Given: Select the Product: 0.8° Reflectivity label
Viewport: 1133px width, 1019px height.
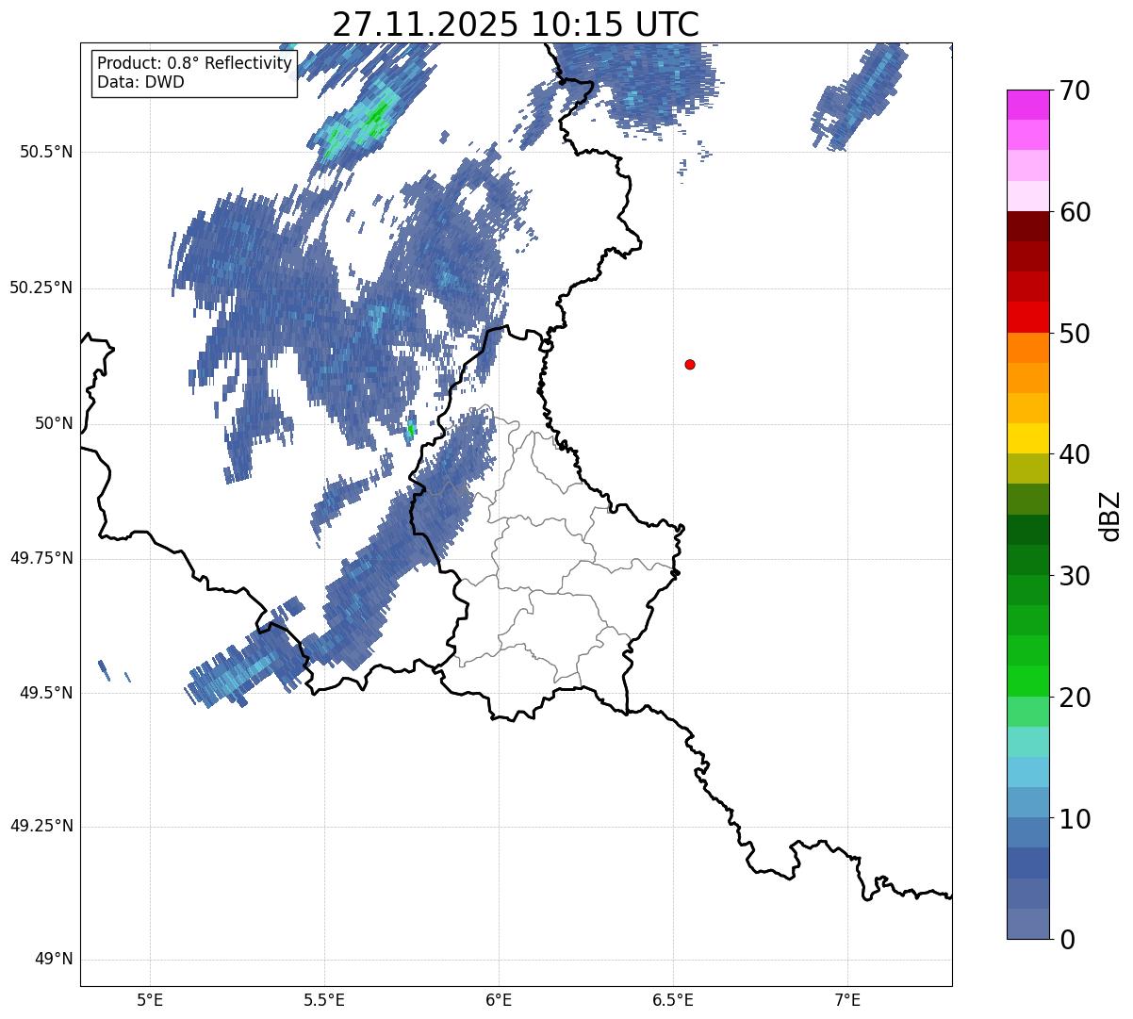Looking at the screenshot, I should click(195, 63).
